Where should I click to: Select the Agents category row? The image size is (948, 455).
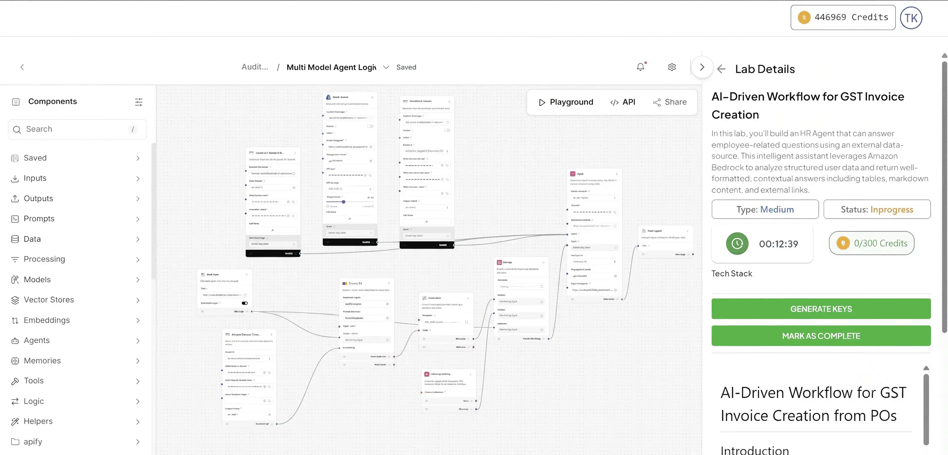pos(76,341)
